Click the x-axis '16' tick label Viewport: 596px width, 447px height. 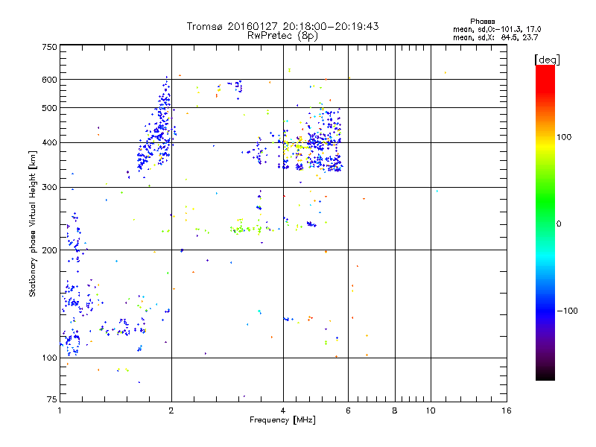click(x=507, y=410)
